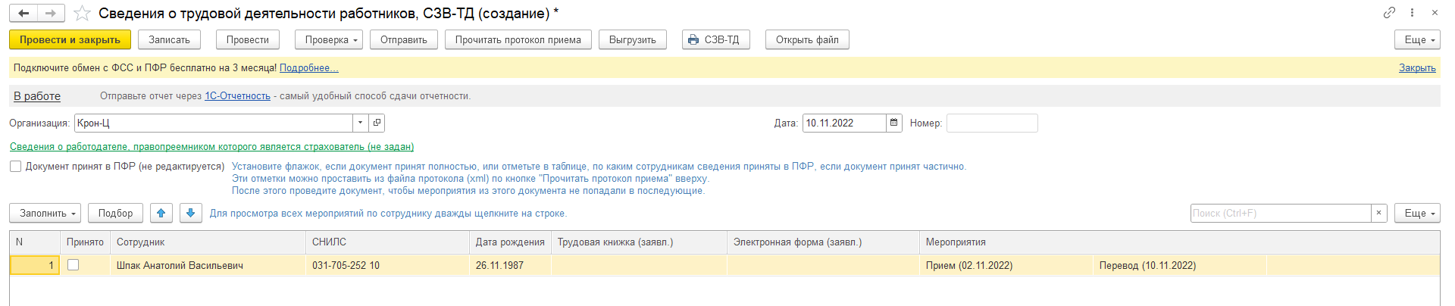Expand the Организация dropdown list
This screenshot has width=1455, height=306.
361,123
